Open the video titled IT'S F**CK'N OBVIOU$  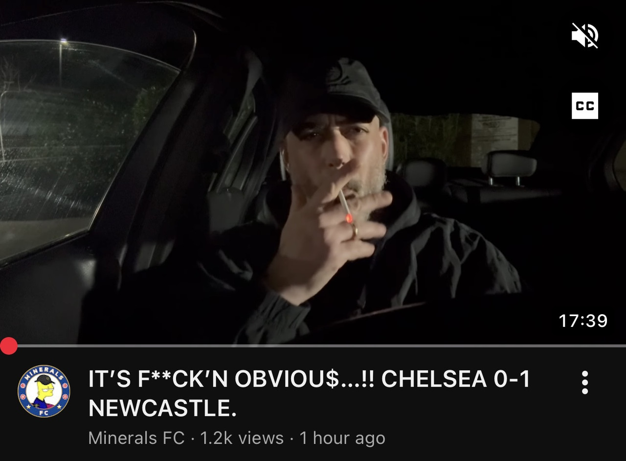(x=309, y=393)
